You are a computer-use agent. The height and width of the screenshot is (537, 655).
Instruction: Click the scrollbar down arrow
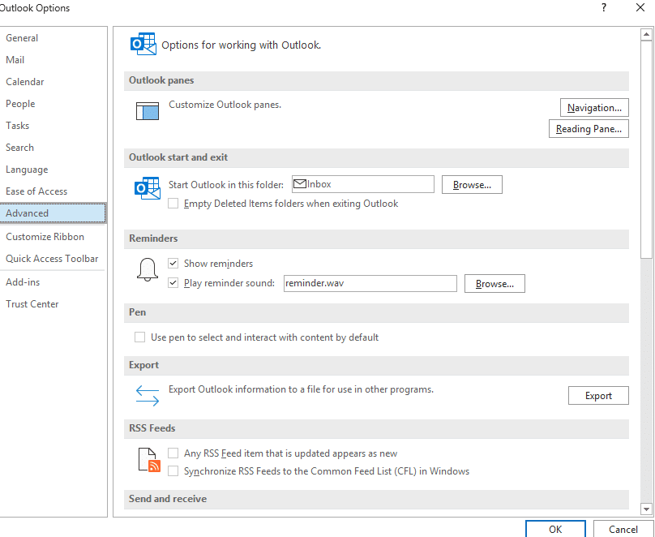tap(646, 509)
